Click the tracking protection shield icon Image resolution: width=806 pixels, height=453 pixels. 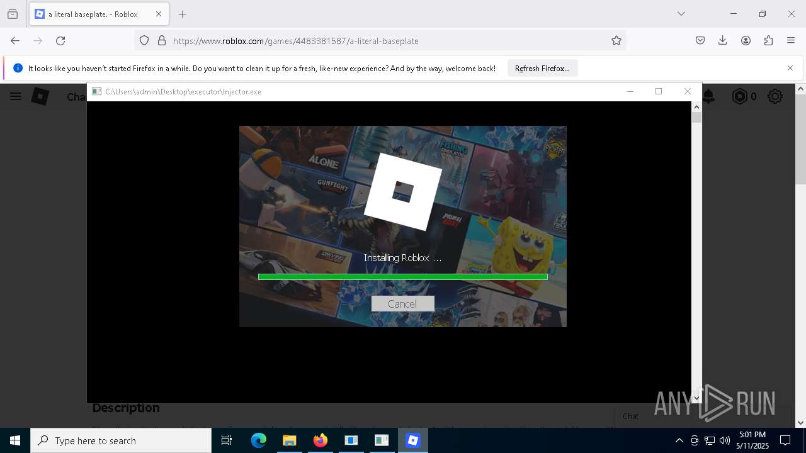pyautogui.click(x=144, y=40)
